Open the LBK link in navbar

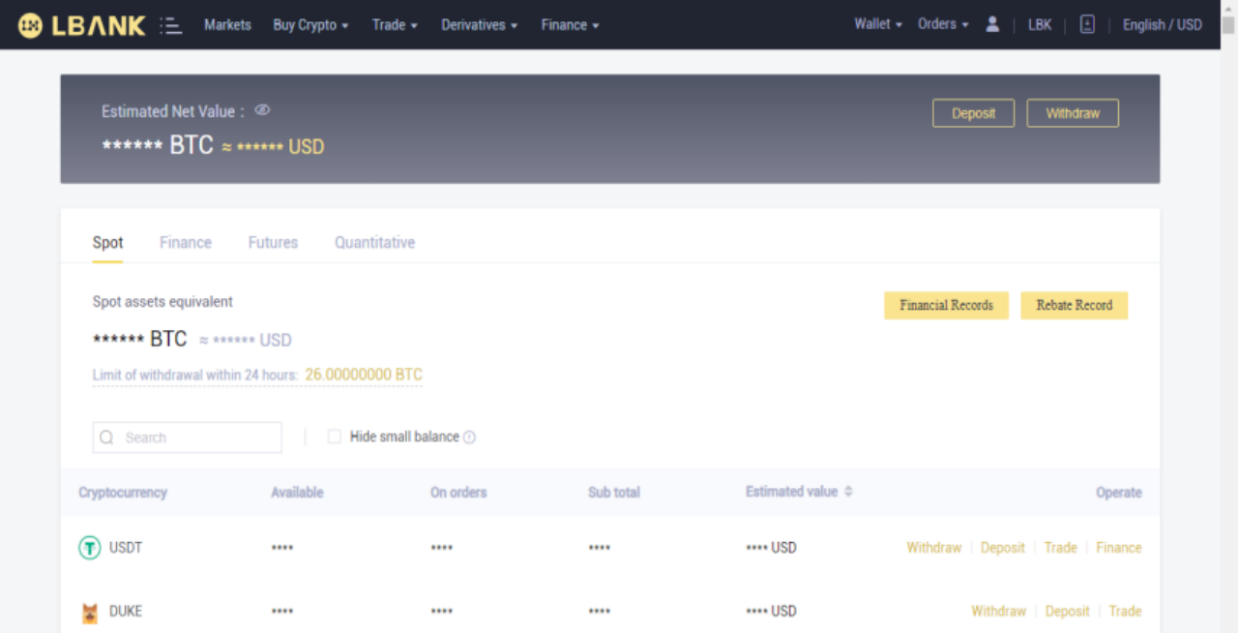tap(1040, 25)
